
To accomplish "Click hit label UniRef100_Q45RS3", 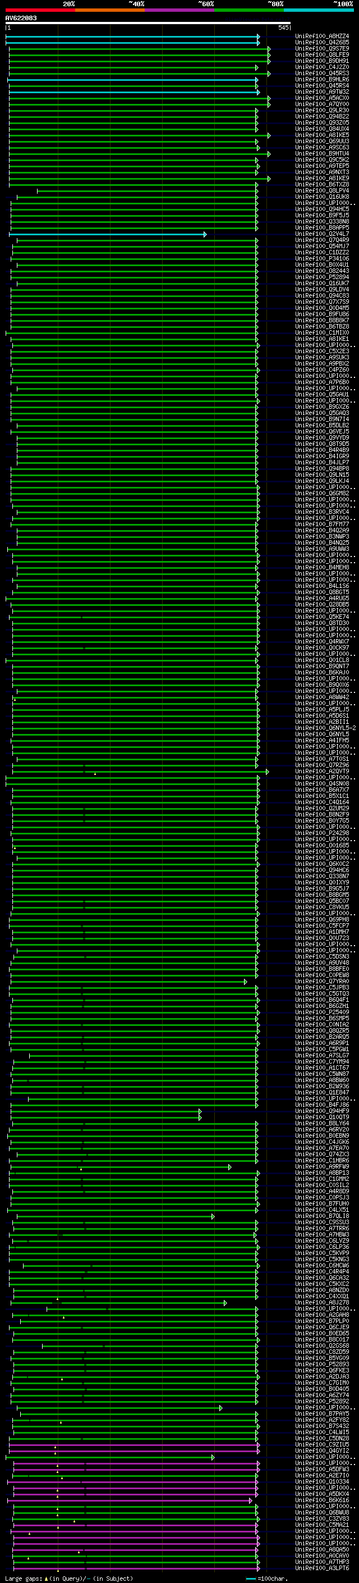I will coord(322,73).
